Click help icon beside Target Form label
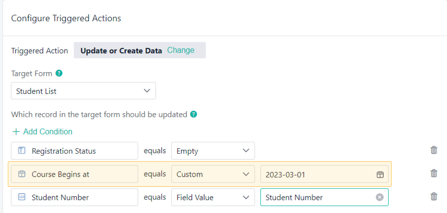 [x=59, y=73]
